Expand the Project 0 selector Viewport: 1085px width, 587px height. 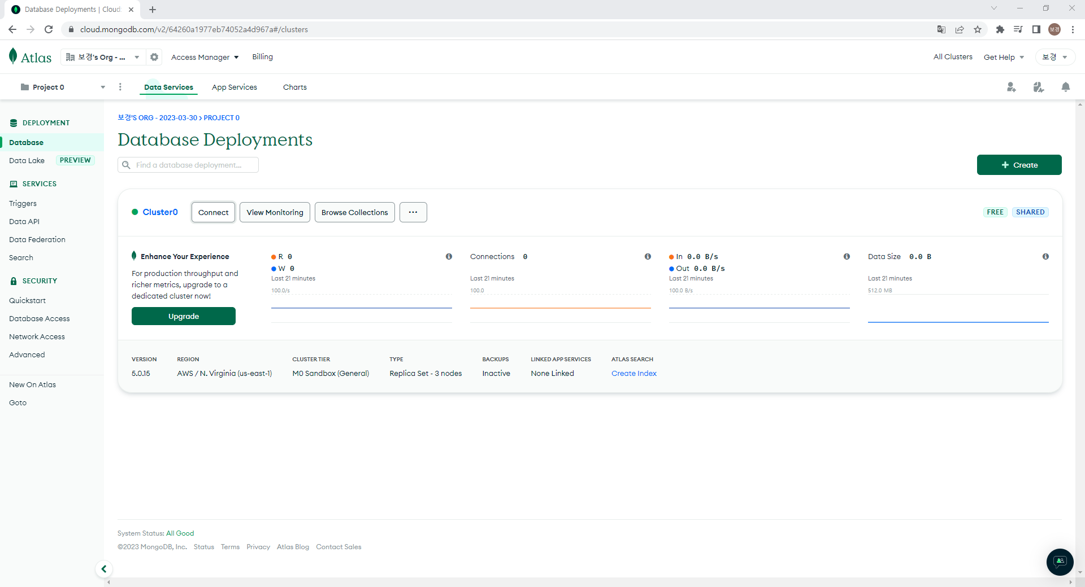pyautogui.click(x=62, y=87)
